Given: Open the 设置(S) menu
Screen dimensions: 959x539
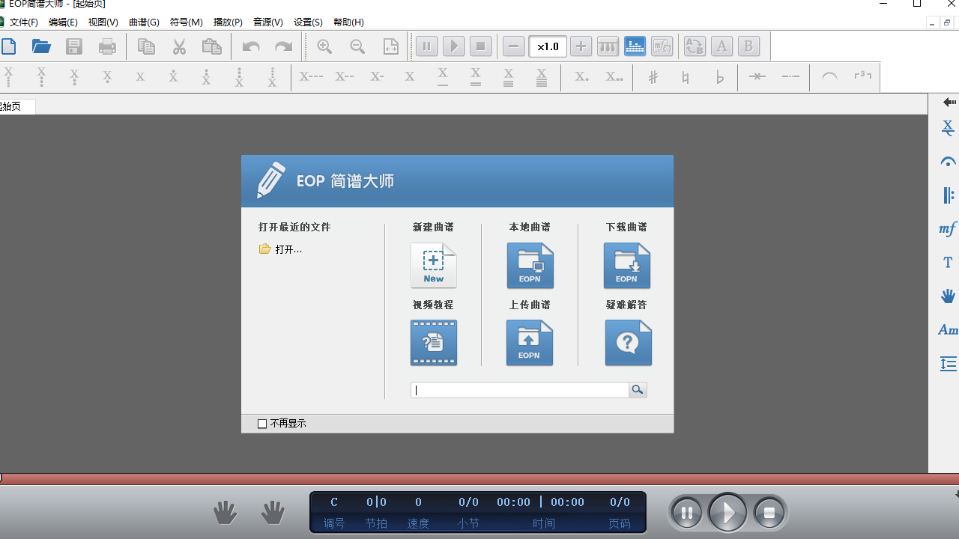Looking at the screenshot, I should click(x=308, y=22).
